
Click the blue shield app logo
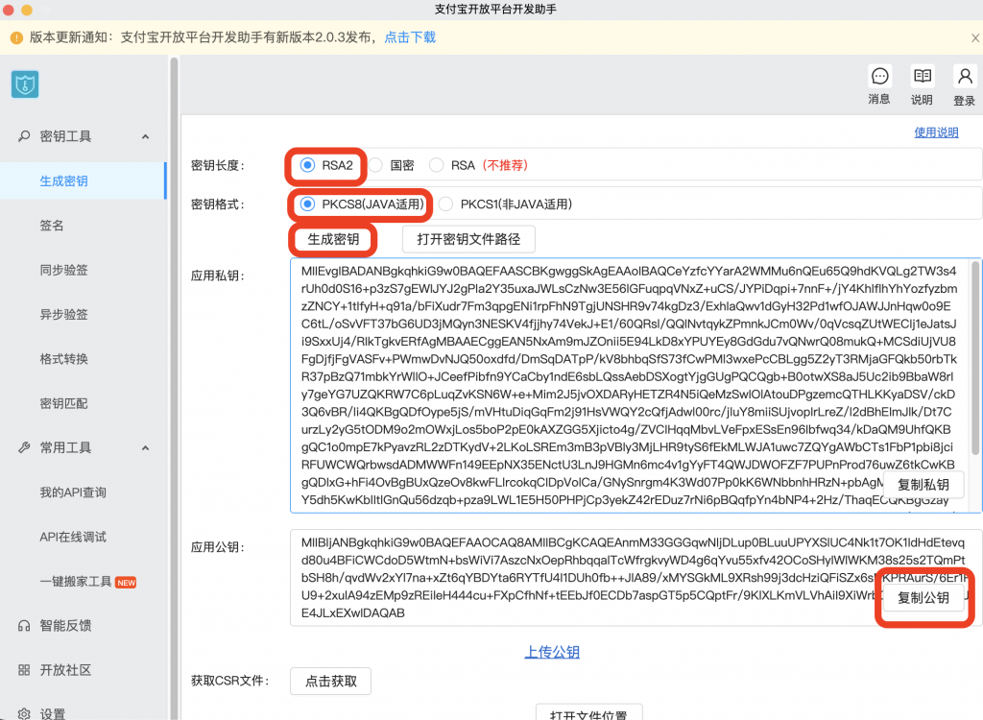pyautogui.click(x=25, y=84)
